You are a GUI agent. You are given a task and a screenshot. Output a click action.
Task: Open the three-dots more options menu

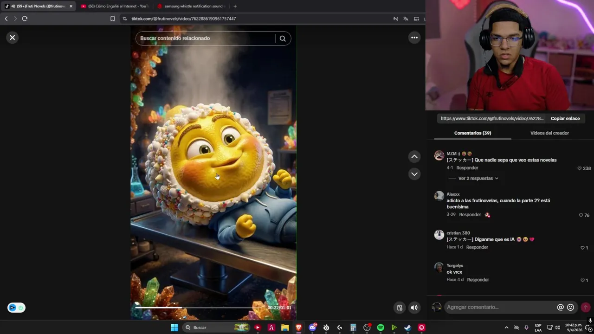click(414, 38)
